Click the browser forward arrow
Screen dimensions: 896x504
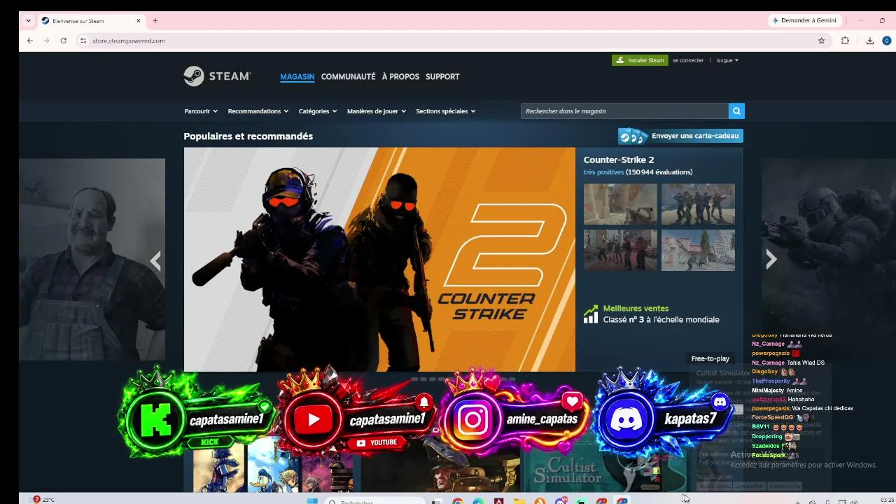[47, 41]
